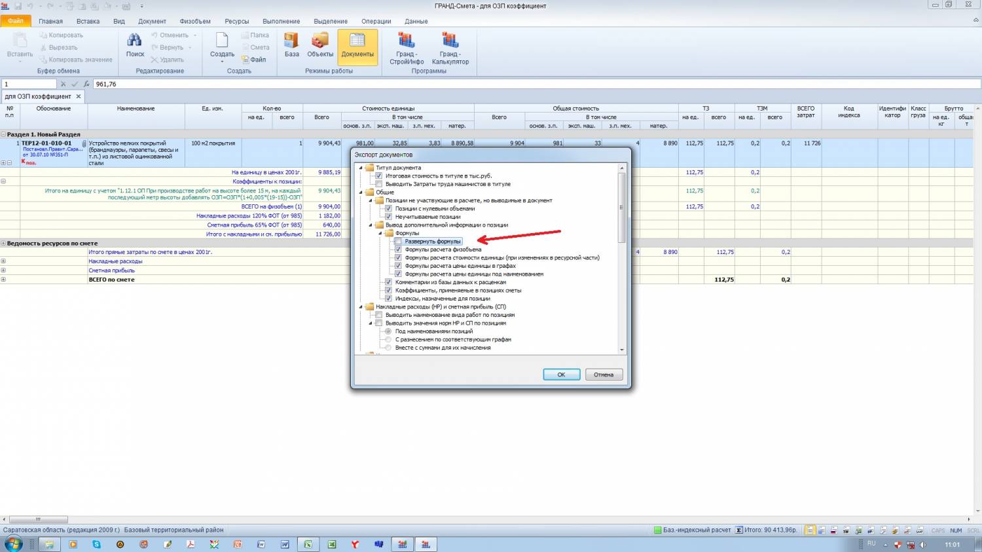Image resolution: width=982 pixels, height=552 pixels.
Task: Launch Гранд-СтройИнфо program
Action: click(x=407, y=48)
